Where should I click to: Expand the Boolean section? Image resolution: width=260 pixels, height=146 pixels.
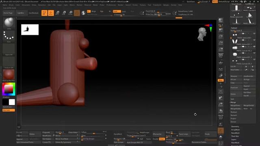234,112
